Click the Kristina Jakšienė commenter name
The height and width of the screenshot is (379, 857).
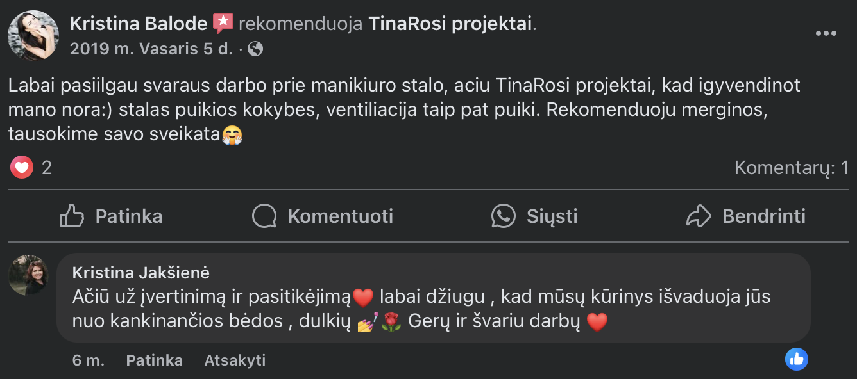coord(141,273)
